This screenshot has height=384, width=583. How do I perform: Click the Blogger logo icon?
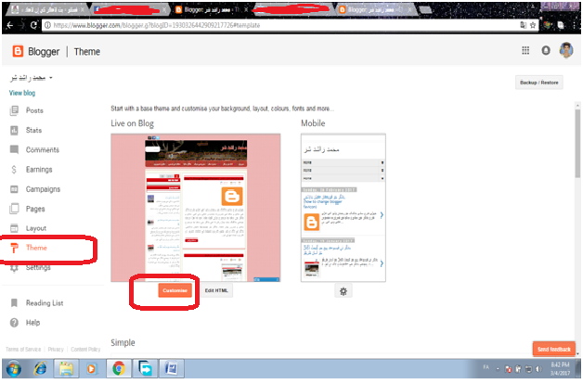18,51
